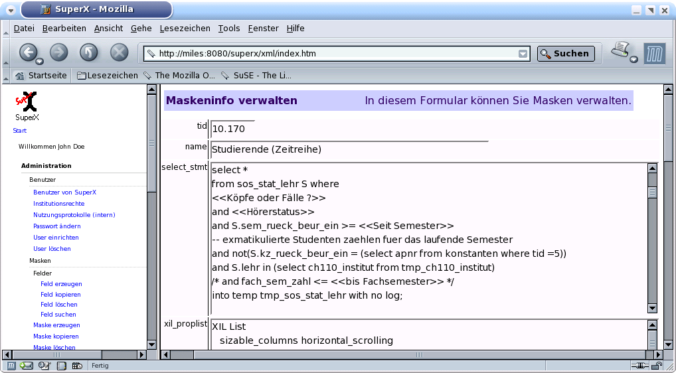Click the Start link in sidebar

point(19,131)
